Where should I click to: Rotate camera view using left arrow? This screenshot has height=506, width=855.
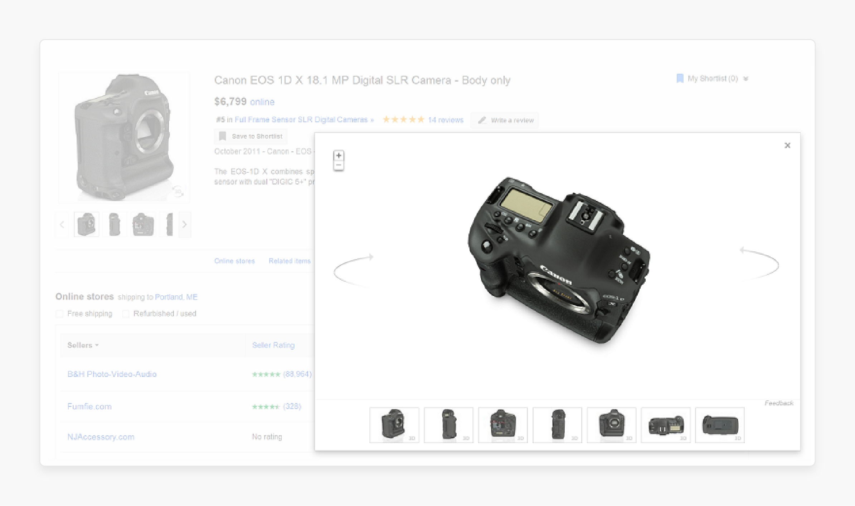point(354,270)
